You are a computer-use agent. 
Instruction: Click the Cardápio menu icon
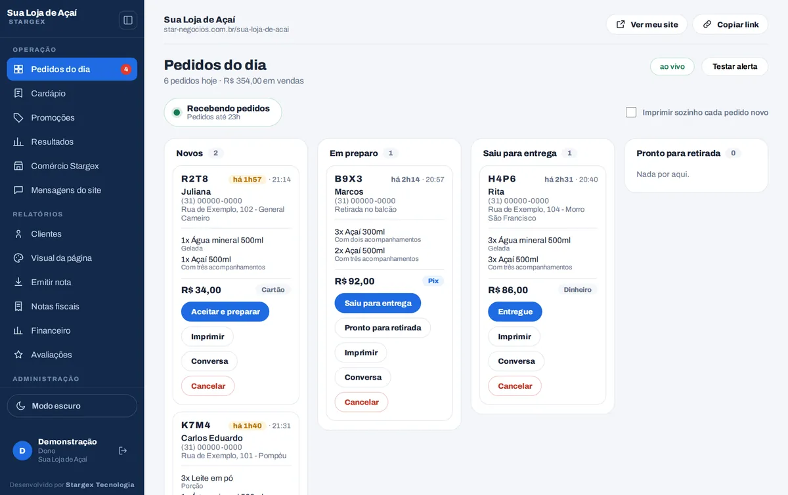tap(18, 93)
